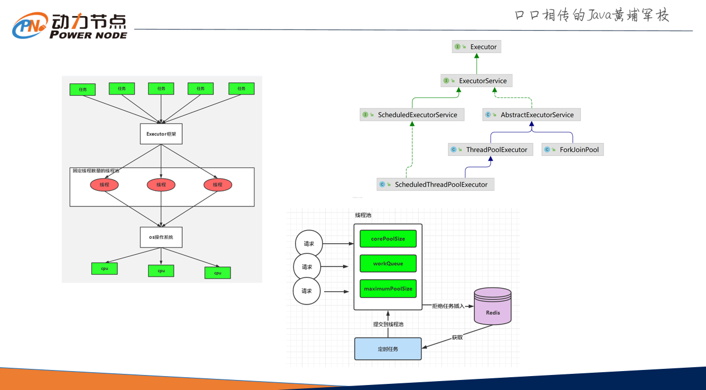Select the os操作系统 box
706x390 pixels.
point(161,237)
